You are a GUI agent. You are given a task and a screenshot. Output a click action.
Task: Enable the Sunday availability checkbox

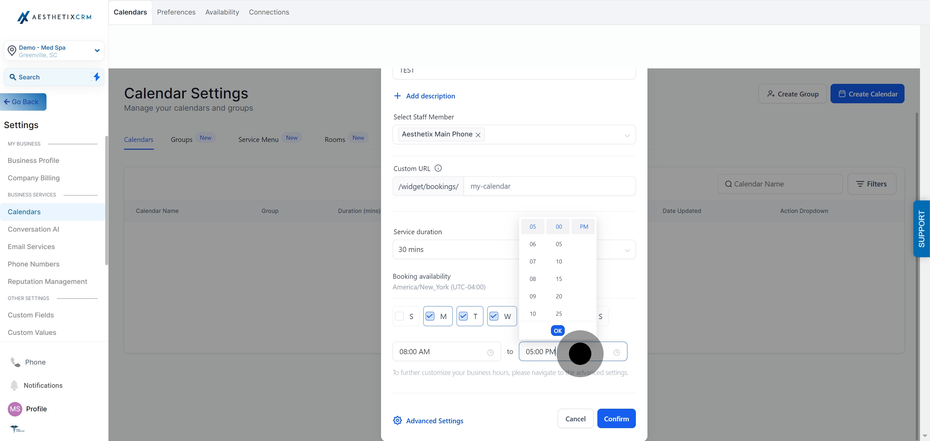[x=399, y=316]
